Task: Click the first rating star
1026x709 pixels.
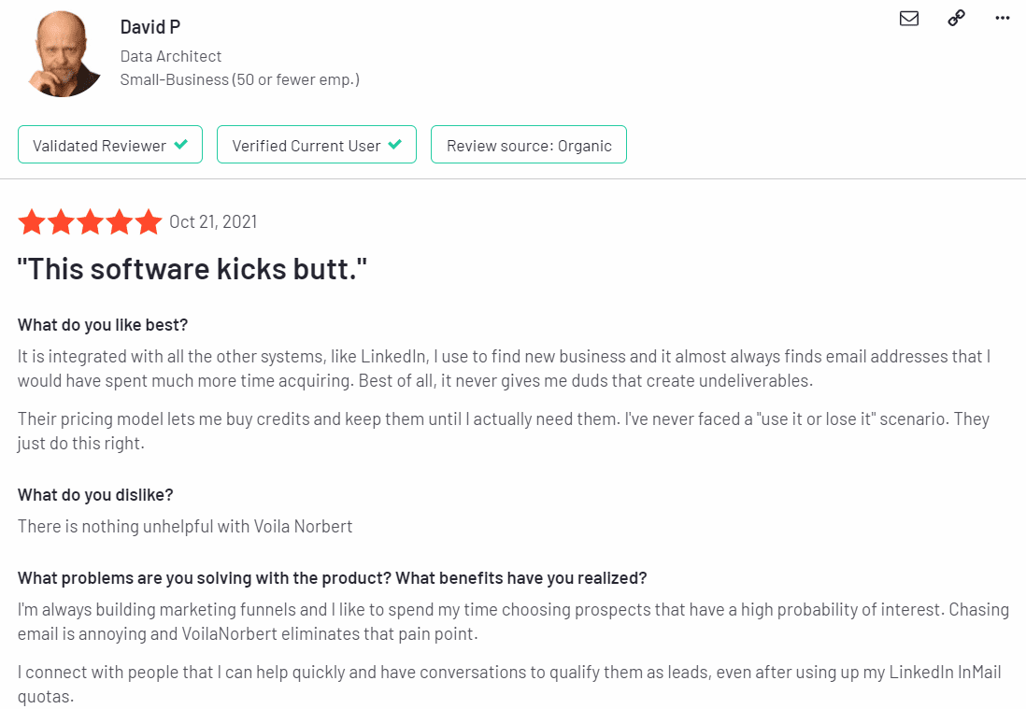Action: point(32,221)
